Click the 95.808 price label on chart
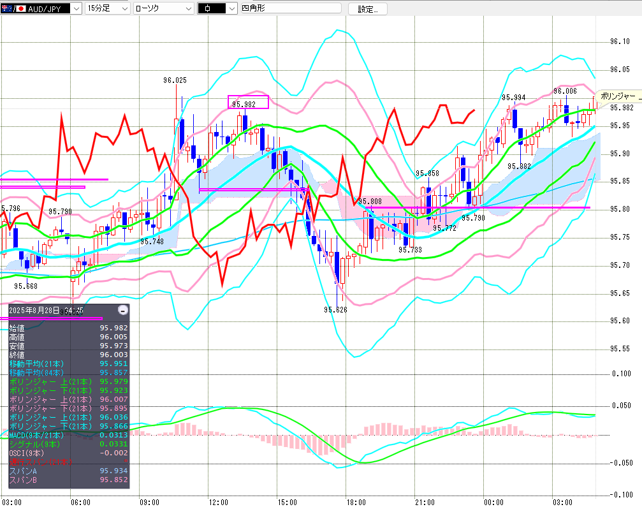Viewport: 642px width, 507px height. [x=370, y=202]
